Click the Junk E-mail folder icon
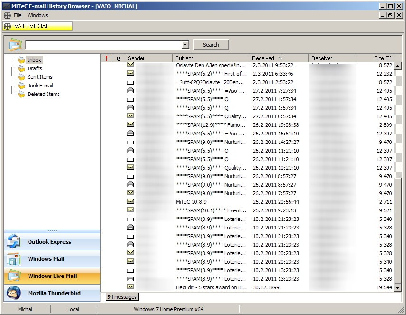This screenshot has height=315, width=406. pos(21,86)
